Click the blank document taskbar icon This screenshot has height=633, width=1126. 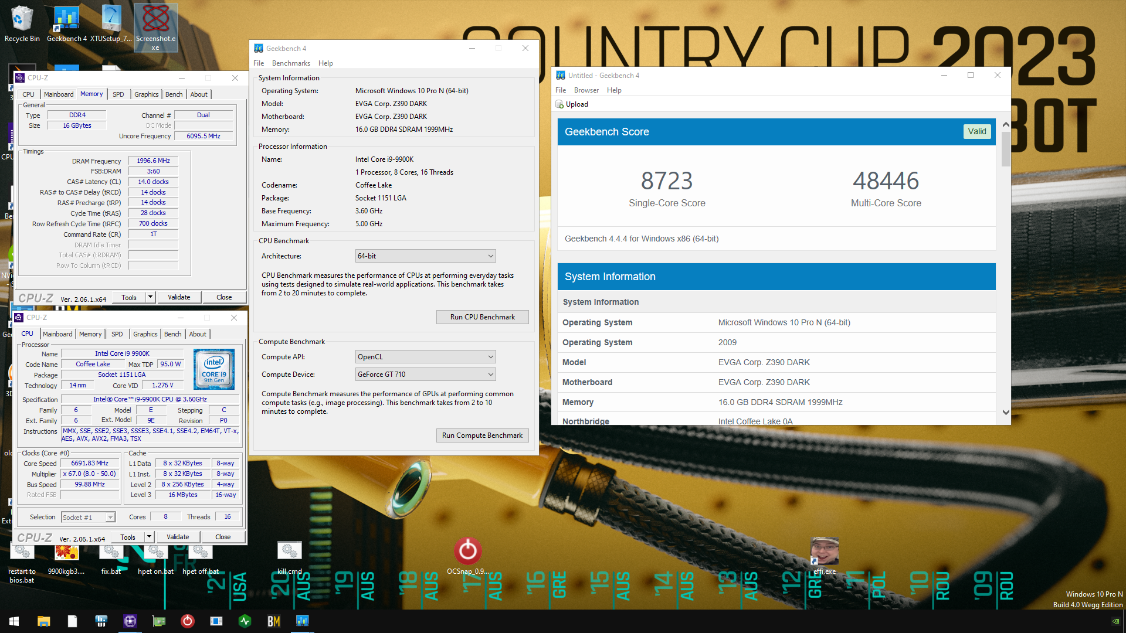[72, 621]
